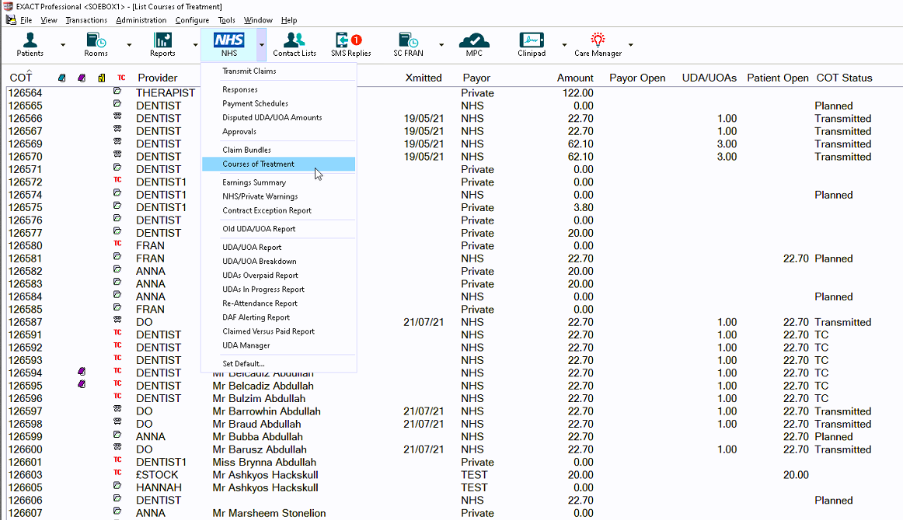Expand the Clinipad dropdown arrow
This screenshot has height=520, width=903.
pyautogui.click(x=564, y=45)
